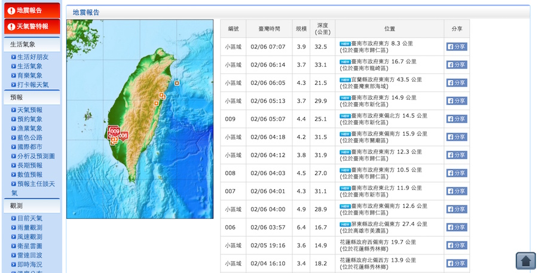Viewport: 538px width, 273px height.
Task: Go to 生活氣象 sidebar link
Action: click(30, 66)
